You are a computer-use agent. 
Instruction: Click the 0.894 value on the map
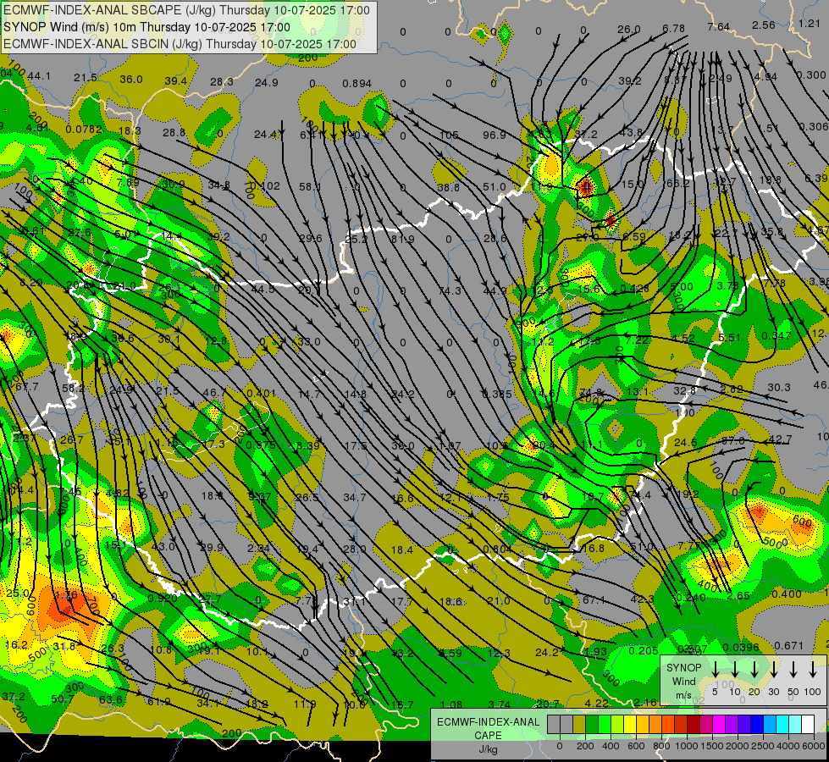356,84
